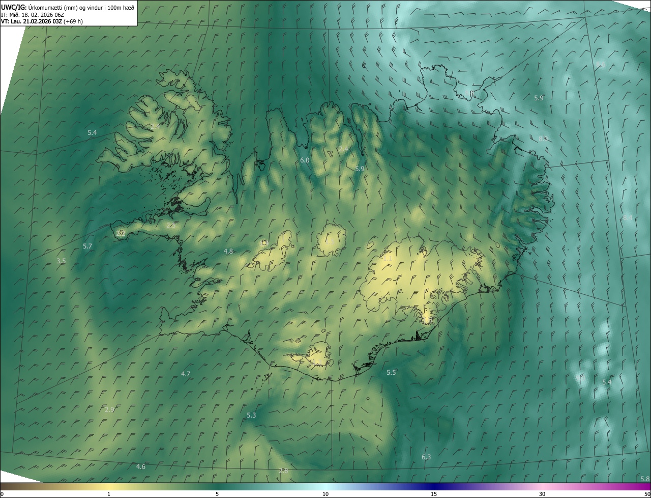Viewport: 651px width, 498px height.
Task: Click the 6.3 value on the map
Action: [x=426, y=457]
